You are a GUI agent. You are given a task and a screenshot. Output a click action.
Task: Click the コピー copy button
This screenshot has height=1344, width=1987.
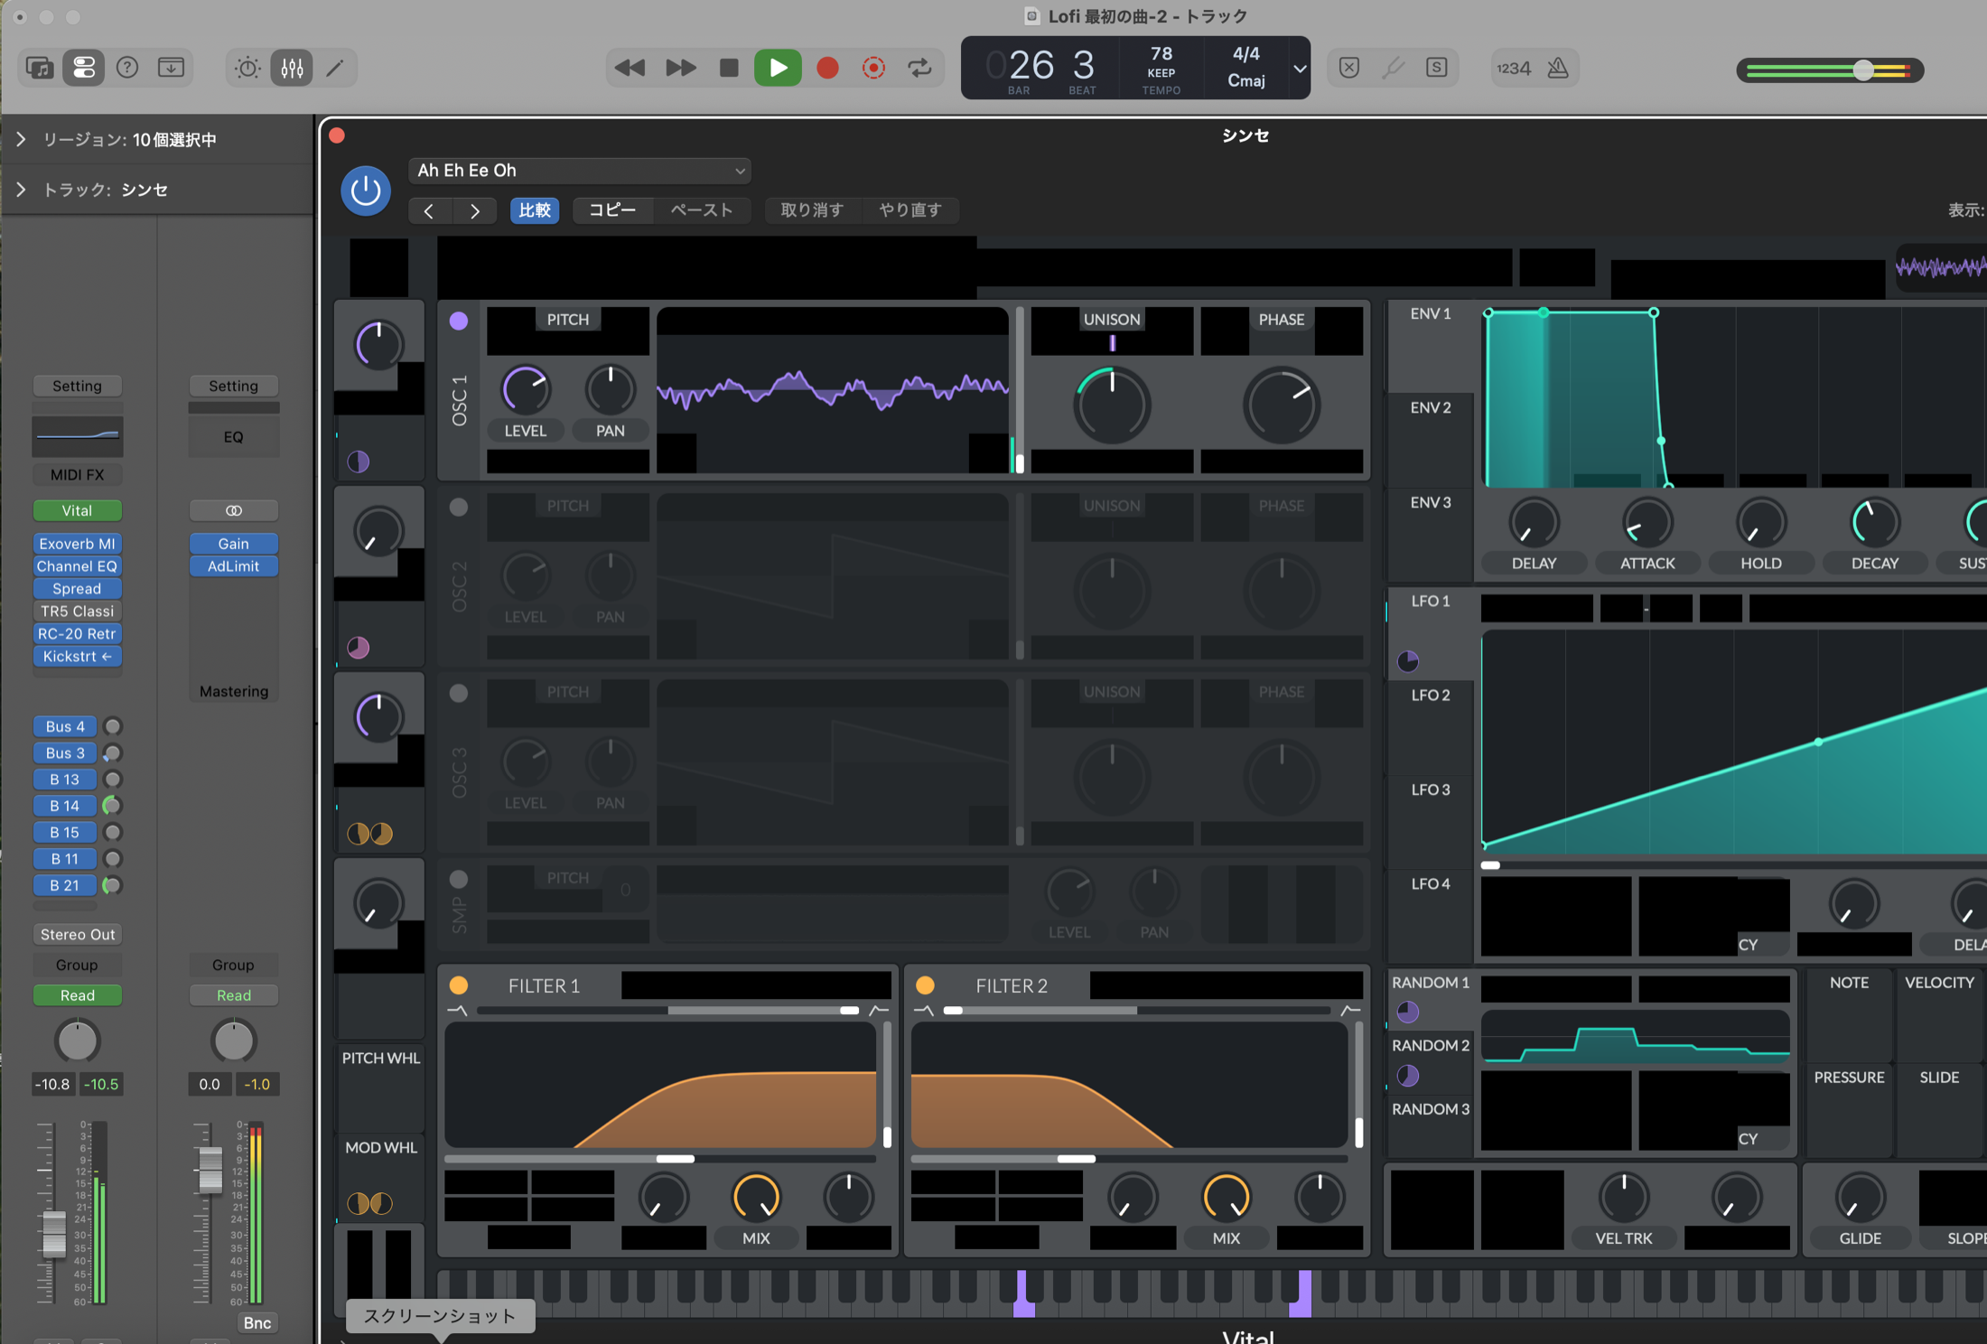pos(612,210)
